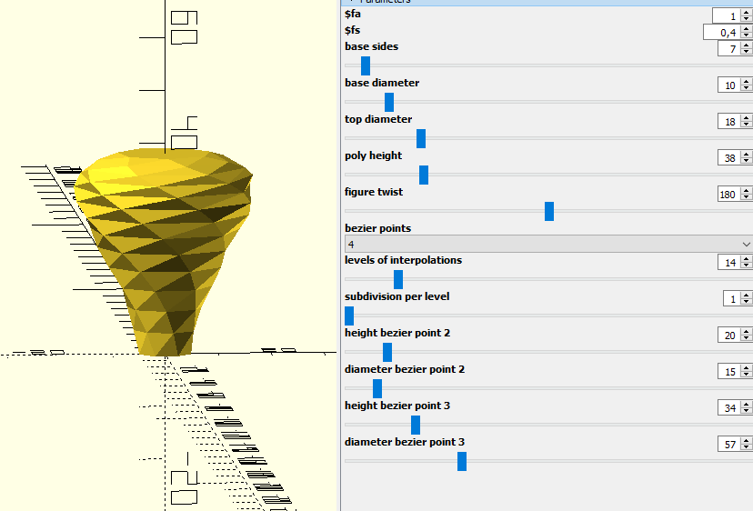Click the height bezier point 3 slider handle
Screen dimensions: 753x511
[416, 425]
